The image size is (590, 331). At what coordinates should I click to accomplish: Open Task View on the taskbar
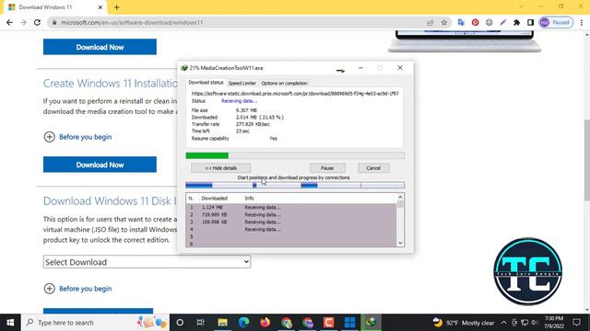coord(201,323)
